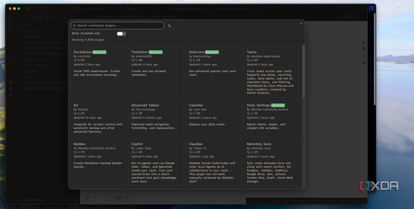The height and width of the screenshot is (209, 414).
Task: Open the Kanban plugin card
Action: point(98,163)
